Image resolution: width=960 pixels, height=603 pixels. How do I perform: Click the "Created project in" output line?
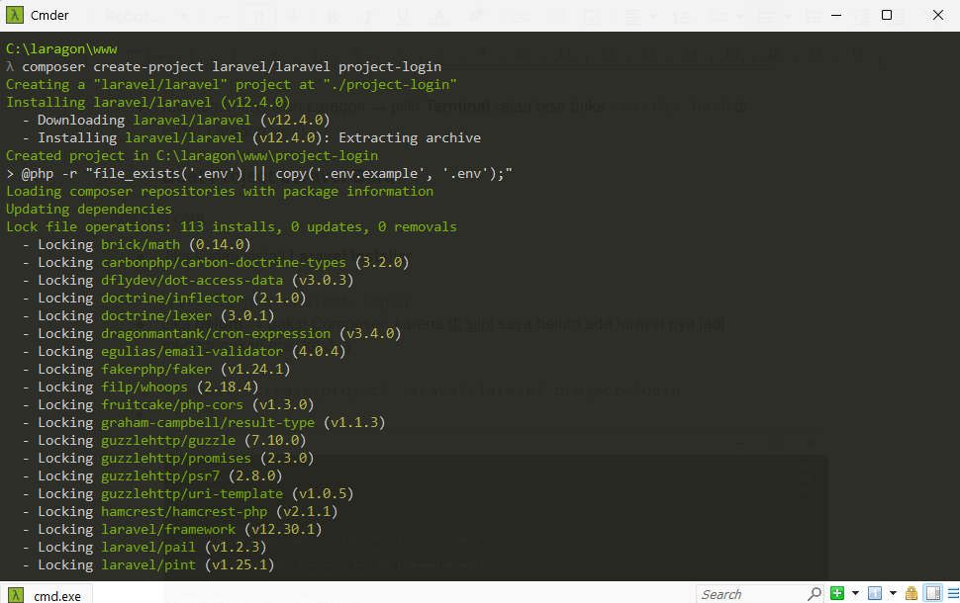192,155
